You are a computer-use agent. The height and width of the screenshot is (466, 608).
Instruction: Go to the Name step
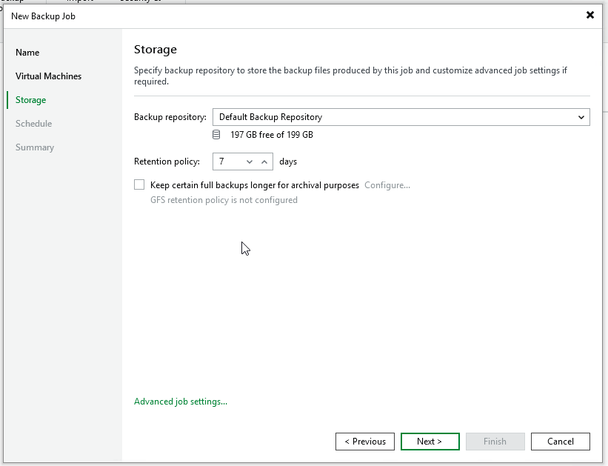(27, 53)
